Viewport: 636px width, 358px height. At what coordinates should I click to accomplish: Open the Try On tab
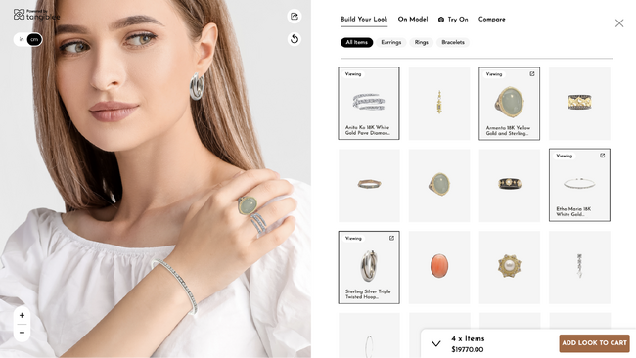pos(453,19)
